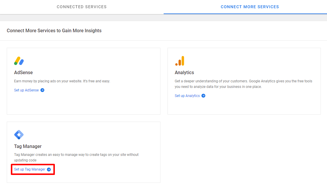This screenshot has height=189, width=327.
Task: Click the gray divider strip below the tabs
Action: (x=163, y=18)
